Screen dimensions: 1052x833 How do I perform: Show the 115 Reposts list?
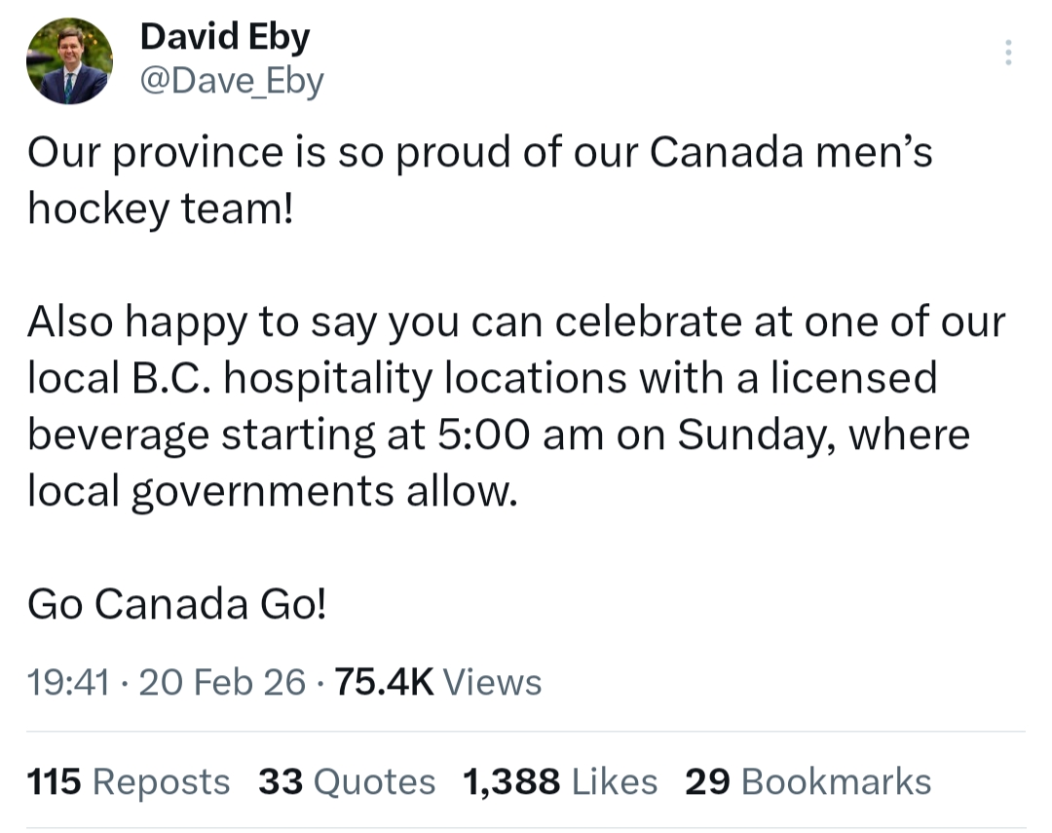[x=129, y=781]
